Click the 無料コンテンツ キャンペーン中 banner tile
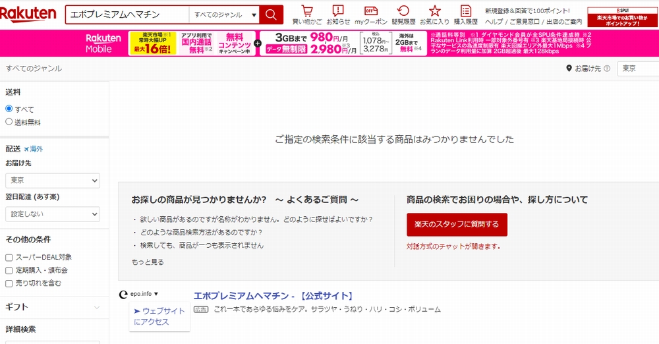659x344 pixels. (x=235, y=43)
